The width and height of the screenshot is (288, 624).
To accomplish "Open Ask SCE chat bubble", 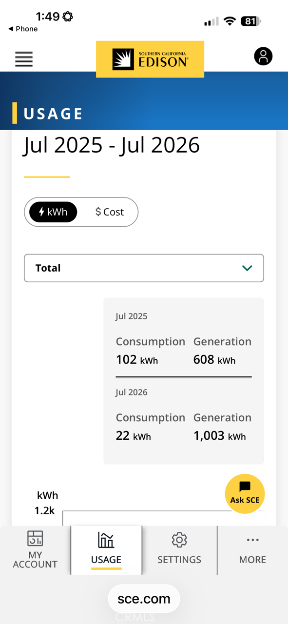I will [245, 493].
